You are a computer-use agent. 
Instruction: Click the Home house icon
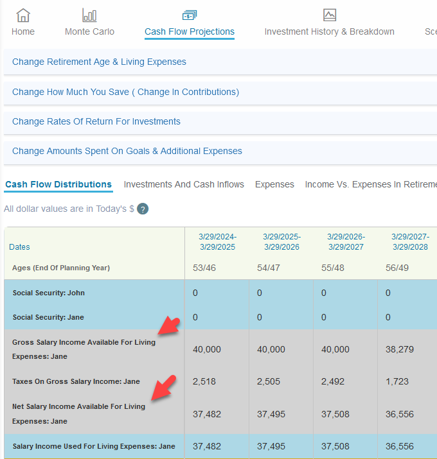23,15
